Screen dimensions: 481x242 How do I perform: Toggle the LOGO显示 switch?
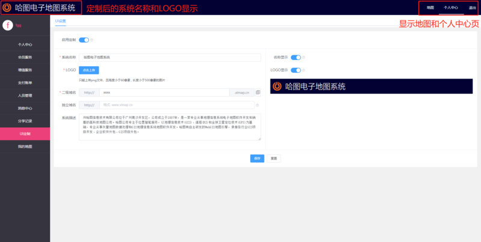click(296, 70)
